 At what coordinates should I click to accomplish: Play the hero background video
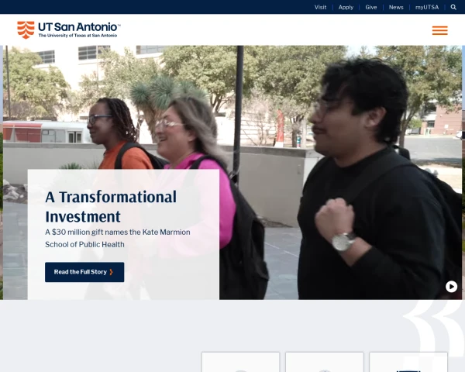(451, 287)
